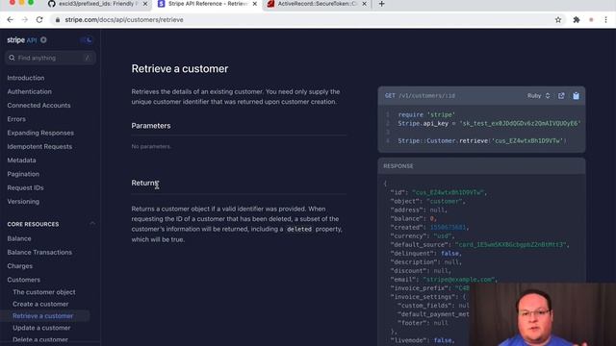This screenshot has width=616, height=346.
Task: Open a new browser tab
Action: [x=381, y=4]
